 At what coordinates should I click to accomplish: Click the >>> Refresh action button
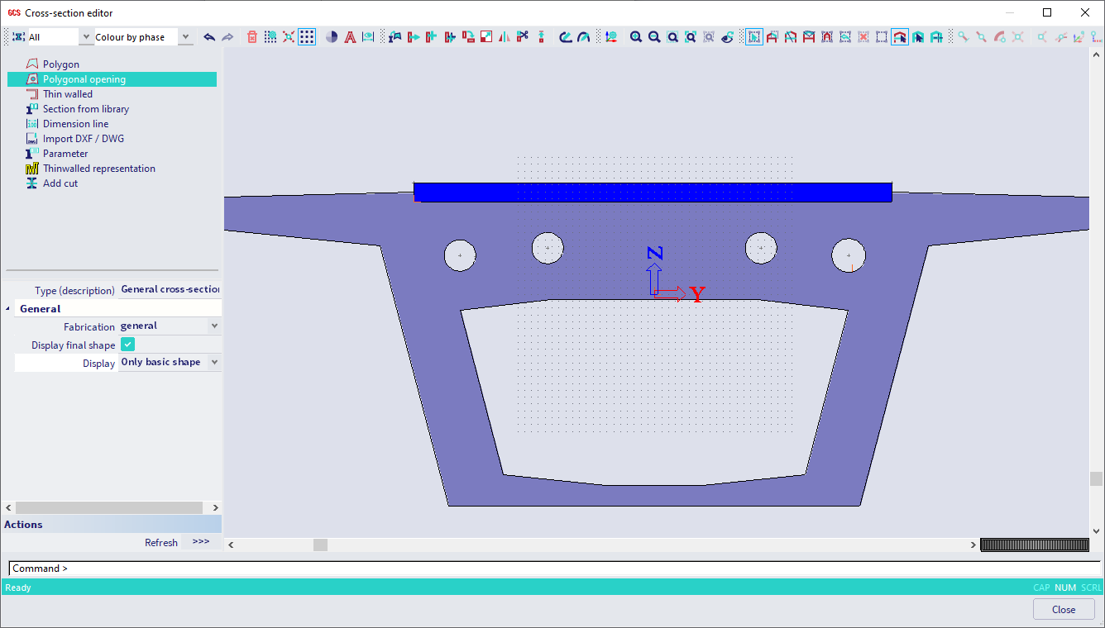200,542
